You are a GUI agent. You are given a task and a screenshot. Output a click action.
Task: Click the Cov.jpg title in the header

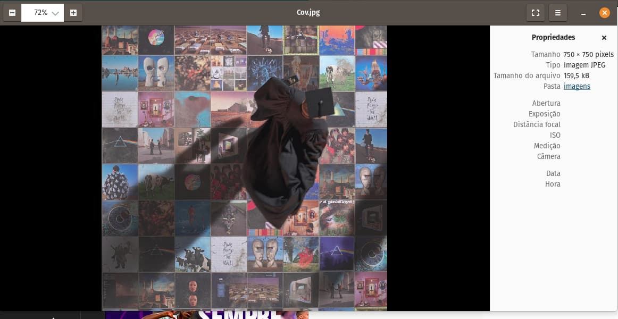coord(308,12)
